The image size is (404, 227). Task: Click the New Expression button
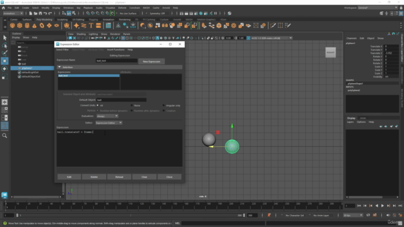(151, 62)
